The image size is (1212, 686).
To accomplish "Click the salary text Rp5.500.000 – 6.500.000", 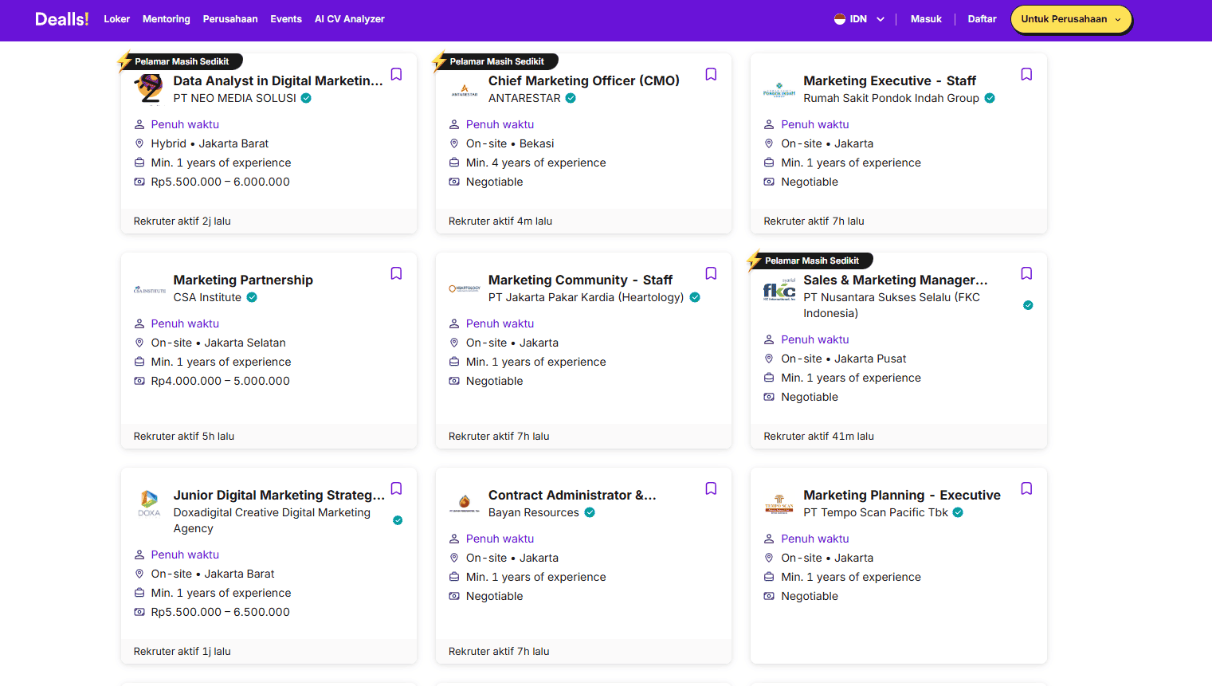I will point(221,612).
